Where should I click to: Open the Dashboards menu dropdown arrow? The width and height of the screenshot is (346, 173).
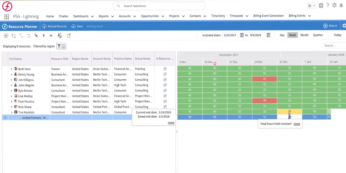(x=92, y=16)
